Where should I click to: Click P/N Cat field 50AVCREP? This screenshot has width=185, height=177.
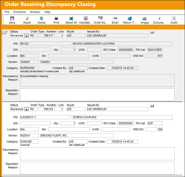tap(155, 50)
